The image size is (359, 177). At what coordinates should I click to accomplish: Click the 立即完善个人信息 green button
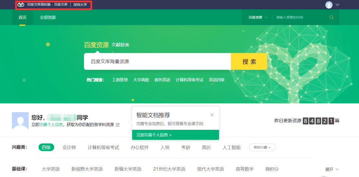(x=176, y=135)
